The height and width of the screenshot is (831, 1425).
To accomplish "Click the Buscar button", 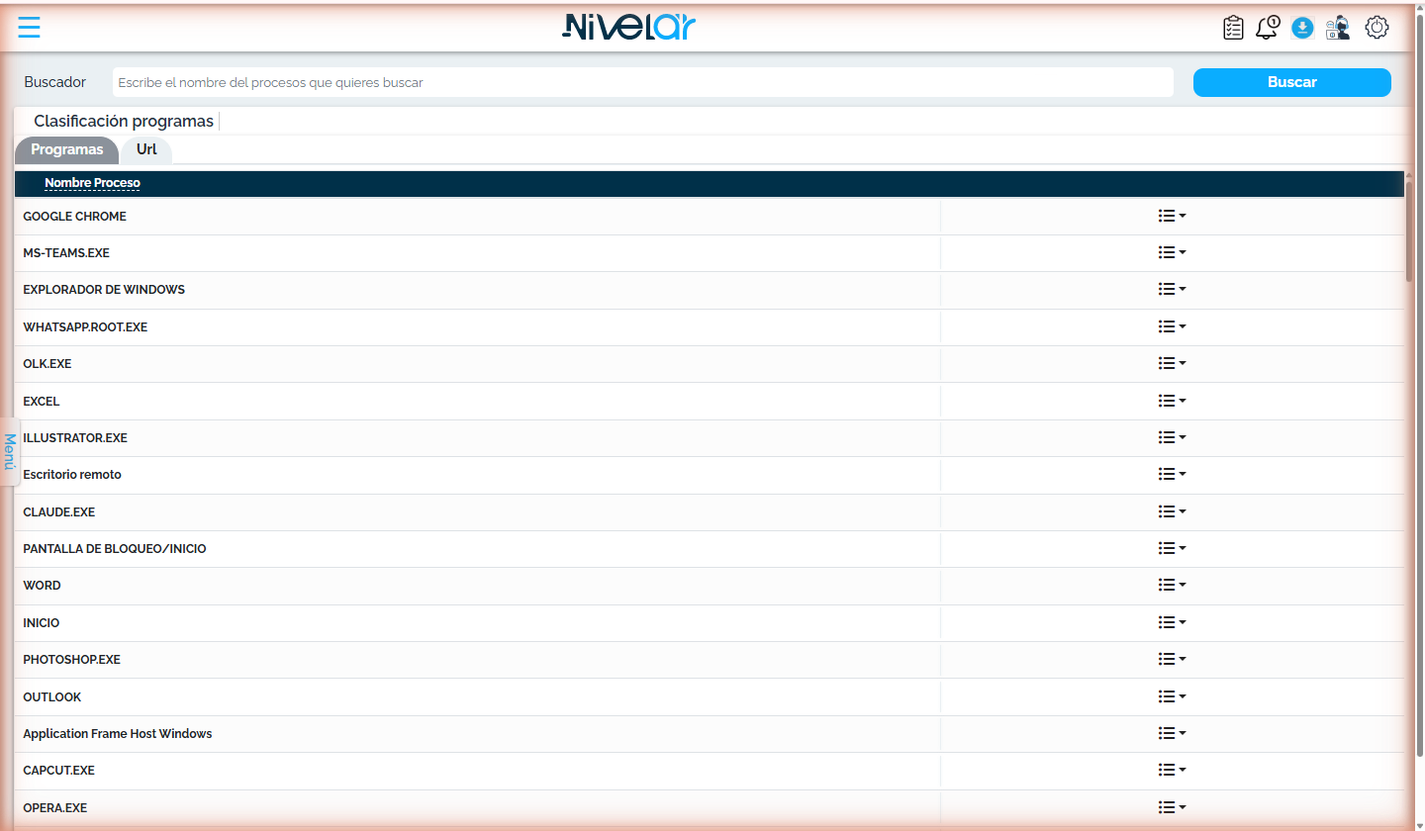I will tap(1291, 82).
